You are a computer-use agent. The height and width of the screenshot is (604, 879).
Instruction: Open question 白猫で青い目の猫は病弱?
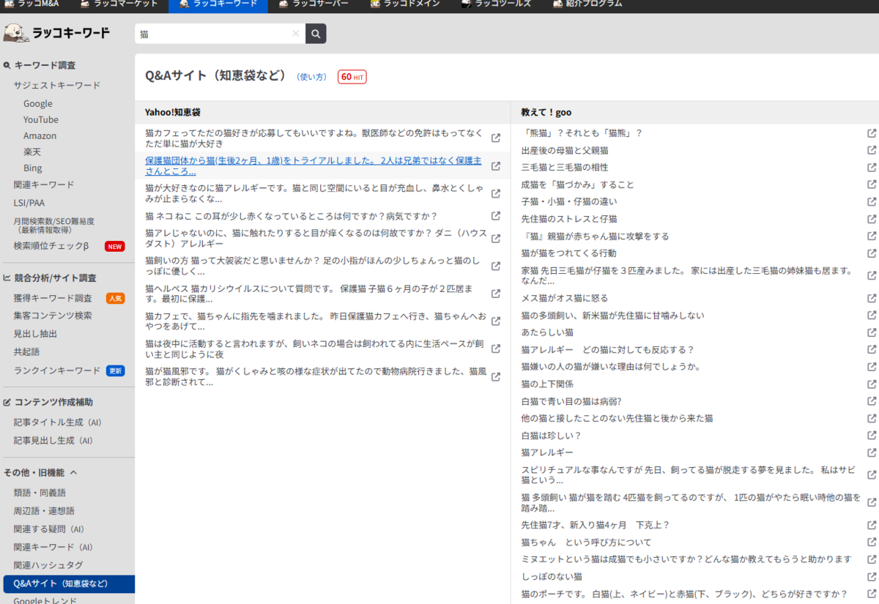(571, 401)
